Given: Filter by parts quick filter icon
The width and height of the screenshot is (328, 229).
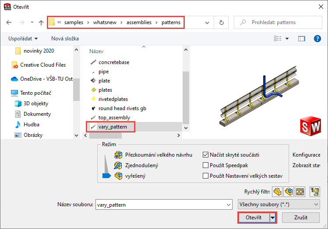Looking at the screenshot, I should coord(277,192).
